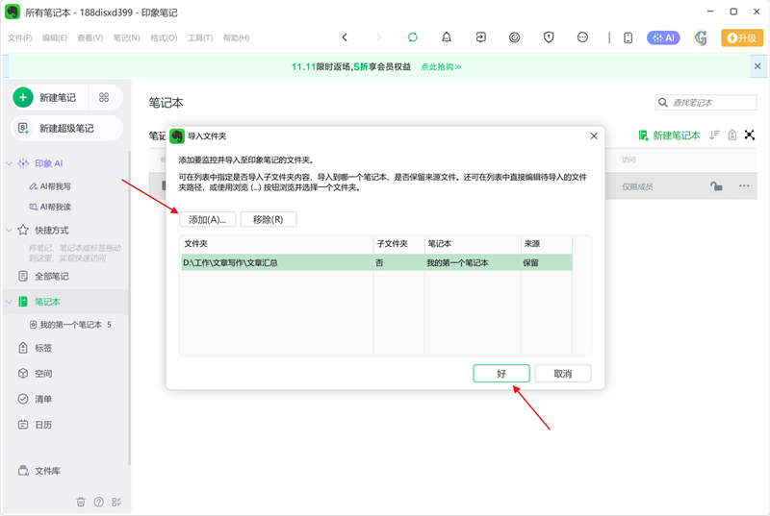Click the green sync icon

click(x=413, y=37)
